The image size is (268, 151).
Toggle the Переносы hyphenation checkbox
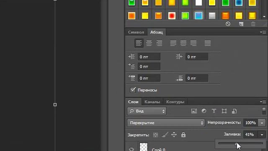133,90
